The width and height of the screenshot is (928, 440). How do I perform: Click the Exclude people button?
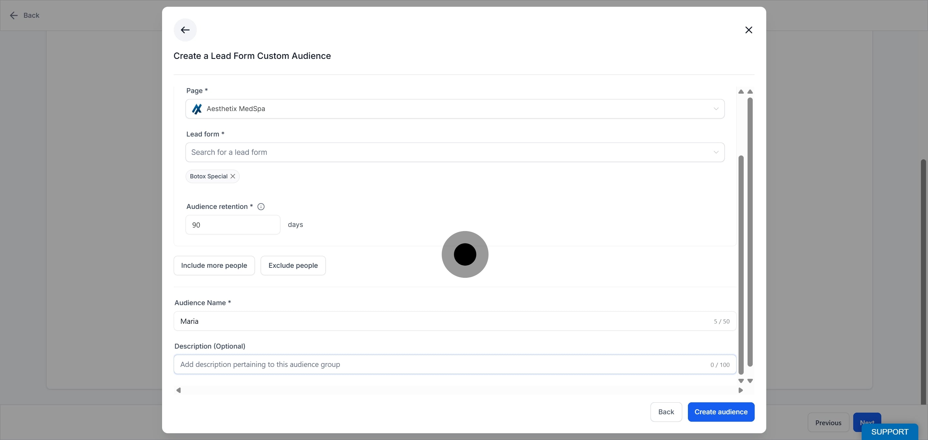pyautogui.click(x=293, y=266)
